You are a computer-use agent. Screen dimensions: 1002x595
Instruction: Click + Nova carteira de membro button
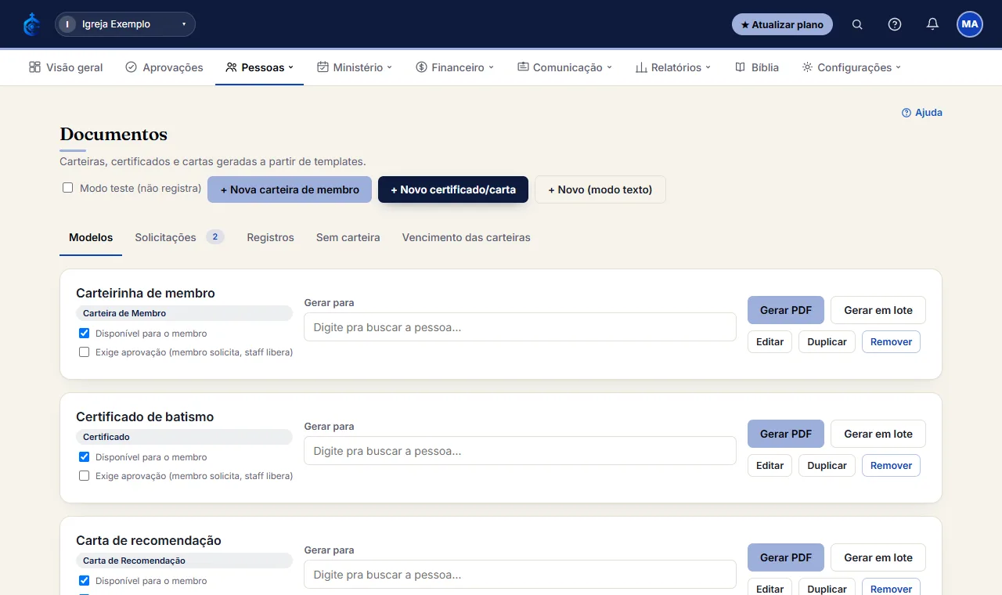coord(290,189)
